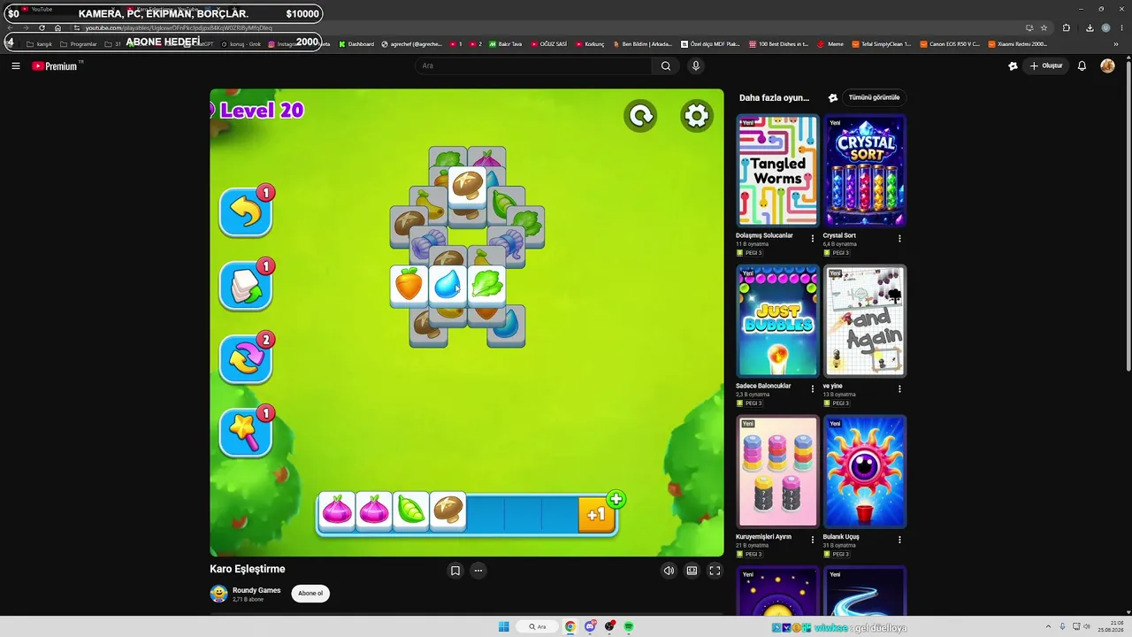Open more options for Kuruyemişleri Ayırın
Image resolution: width=1132 pixels, height=637 pixels.
(x=813, y=540)
